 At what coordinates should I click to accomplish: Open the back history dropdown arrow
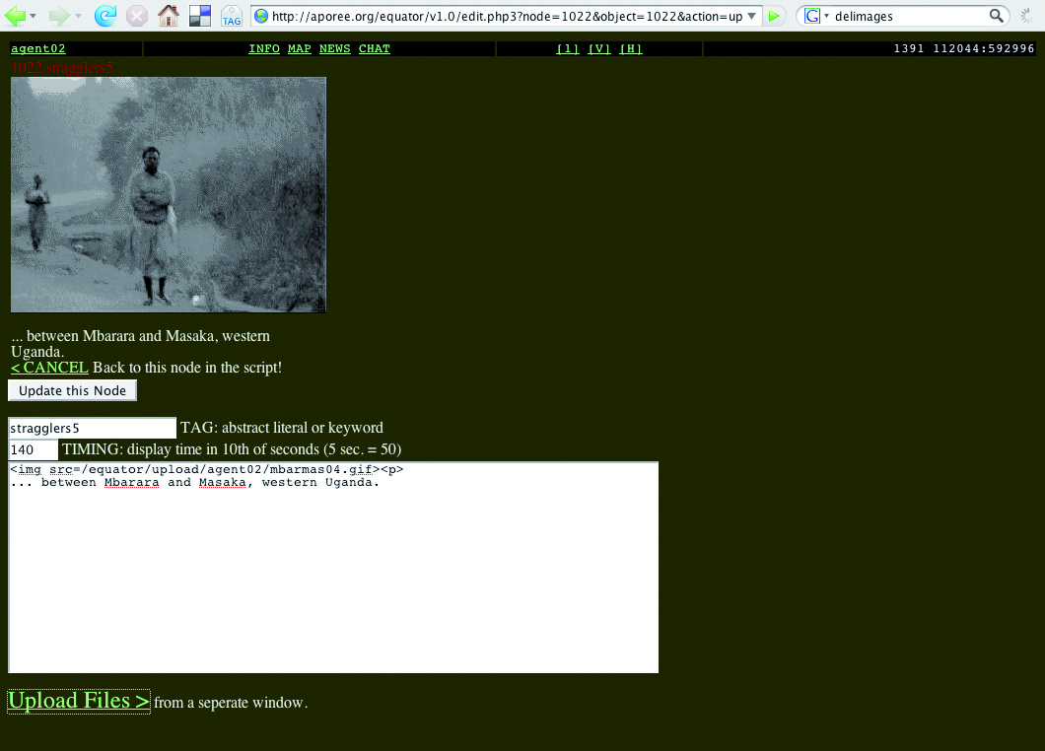coord(34,16)
